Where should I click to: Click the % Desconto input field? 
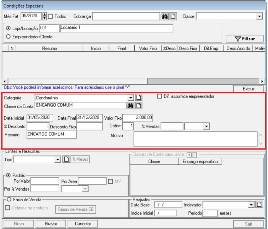tap(38, 126)
